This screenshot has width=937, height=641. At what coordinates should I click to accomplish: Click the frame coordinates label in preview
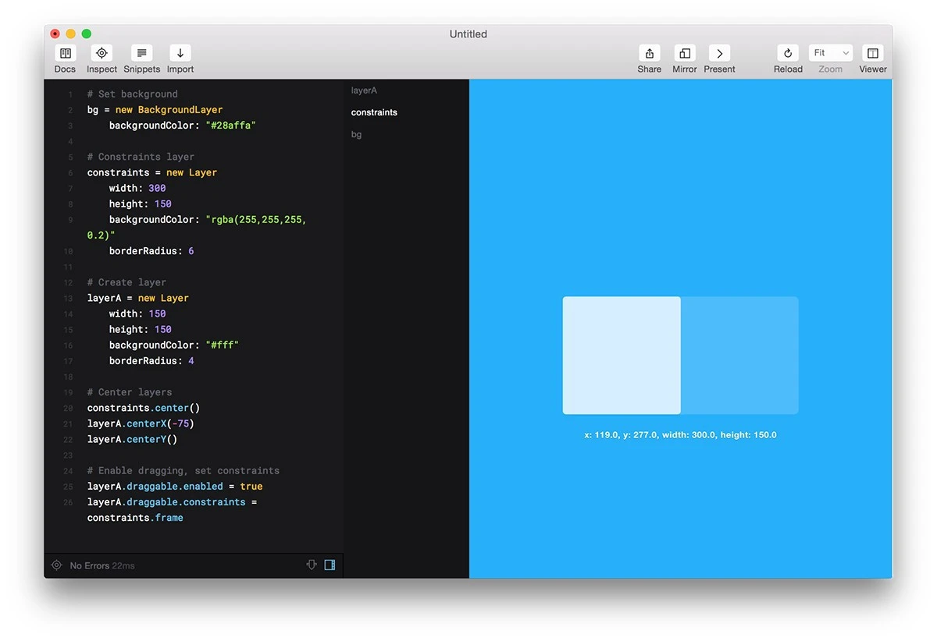(680, 435)
